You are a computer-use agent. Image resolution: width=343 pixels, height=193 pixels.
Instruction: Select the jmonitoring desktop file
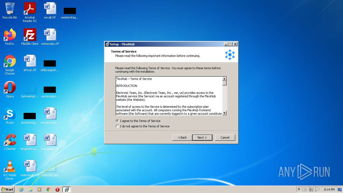point(30,118)
